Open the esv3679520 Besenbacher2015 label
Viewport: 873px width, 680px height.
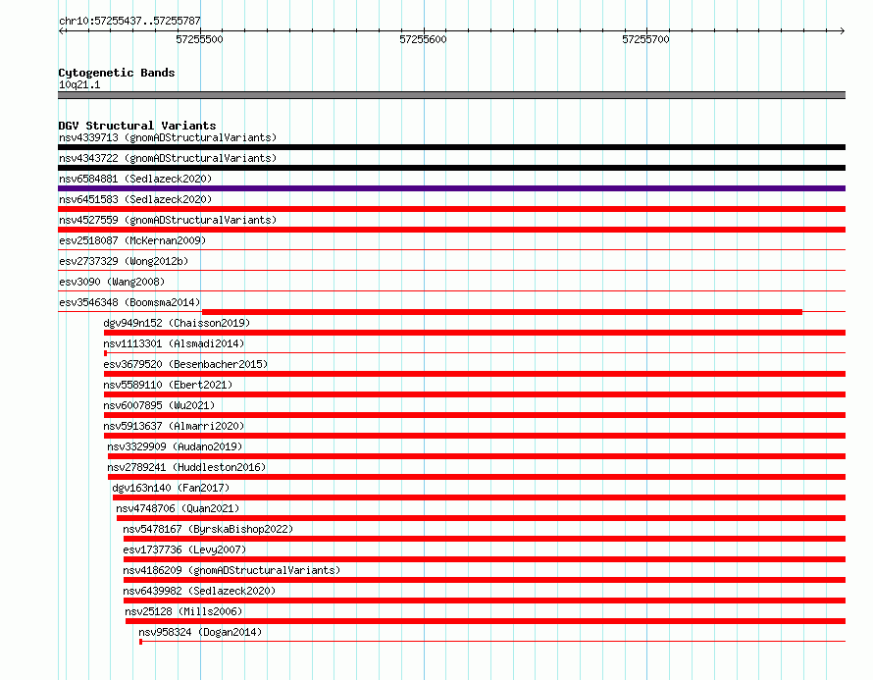185,364
